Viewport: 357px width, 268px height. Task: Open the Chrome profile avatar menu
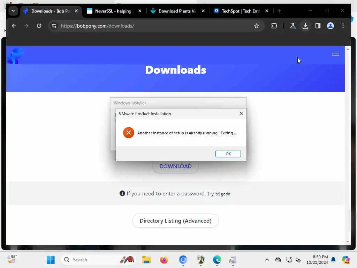click(x=331, y=26)
